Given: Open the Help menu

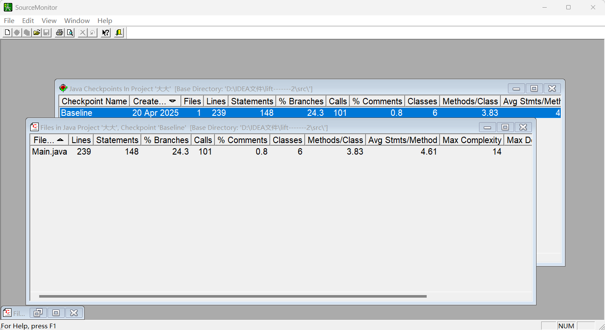Looking at the screenshot, I should 105,20.
